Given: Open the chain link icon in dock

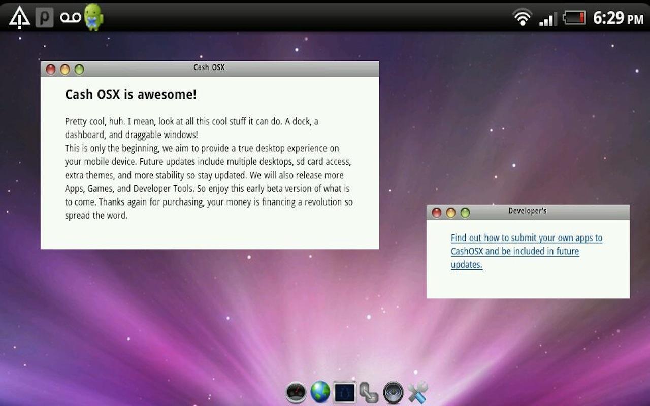Looking at the screenshot, I should [x=368, y=393].
